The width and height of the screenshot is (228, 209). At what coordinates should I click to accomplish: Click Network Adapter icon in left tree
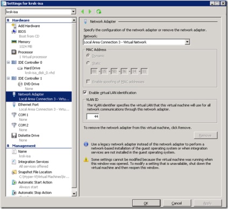pos(14,95)
